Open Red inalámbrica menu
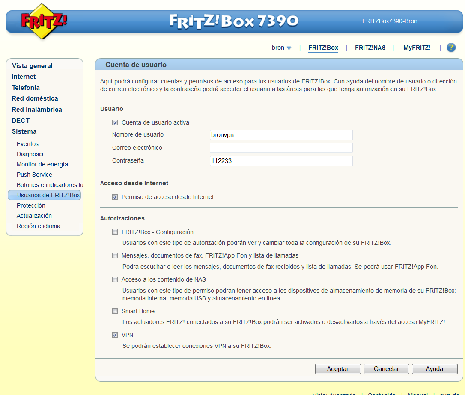465x395 pixels. pyautogui.click(x=37, y=110)
